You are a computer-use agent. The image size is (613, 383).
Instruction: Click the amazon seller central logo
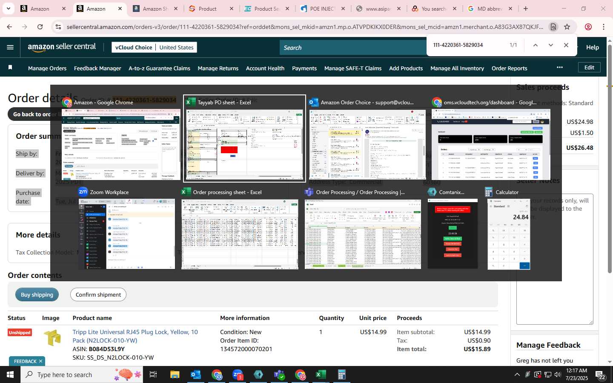click(62, 47)
